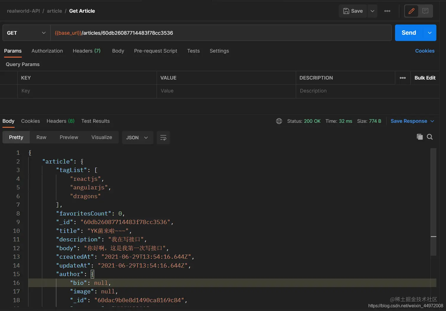Open the Test Results tab
The width and height of the screenshot is (446, 311).
coord(95,121)
